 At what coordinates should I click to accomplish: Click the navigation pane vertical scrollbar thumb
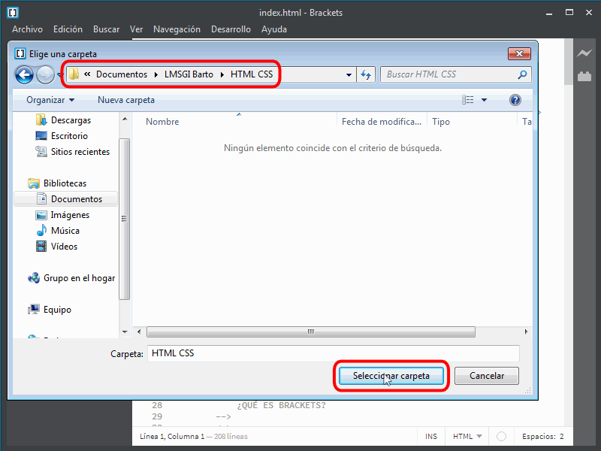[124, 219]
